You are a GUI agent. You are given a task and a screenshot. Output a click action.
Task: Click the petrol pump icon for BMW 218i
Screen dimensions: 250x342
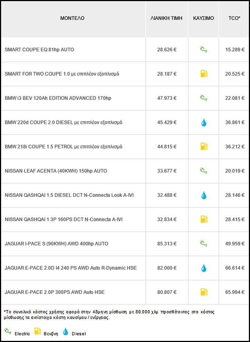204,147
